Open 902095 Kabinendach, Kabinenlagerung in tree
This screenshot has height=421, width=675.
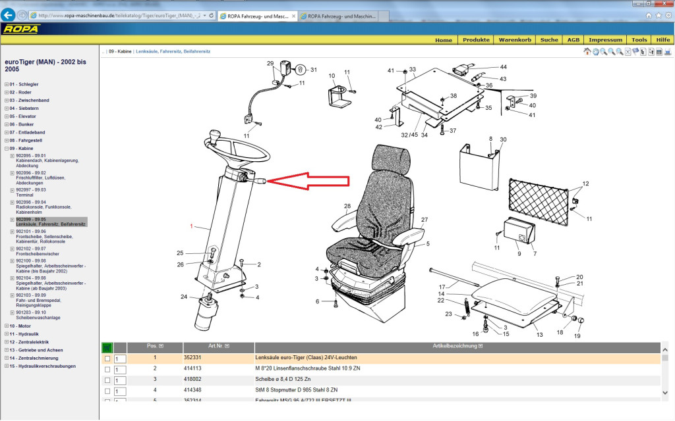coord(47,161)
